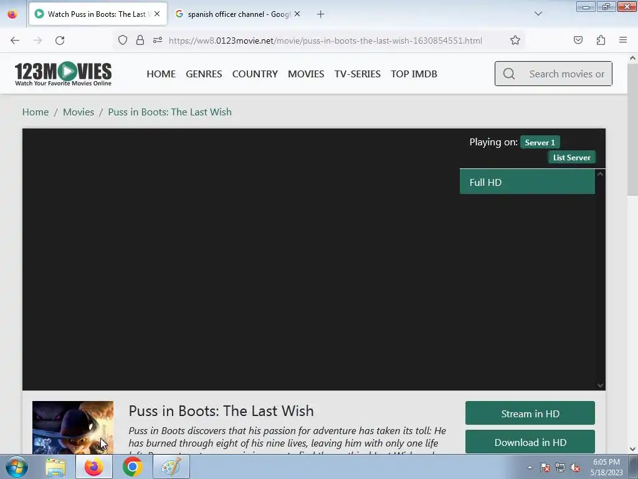
Task: Click the page scrollbar down arrow
Action: coord(633,449)
